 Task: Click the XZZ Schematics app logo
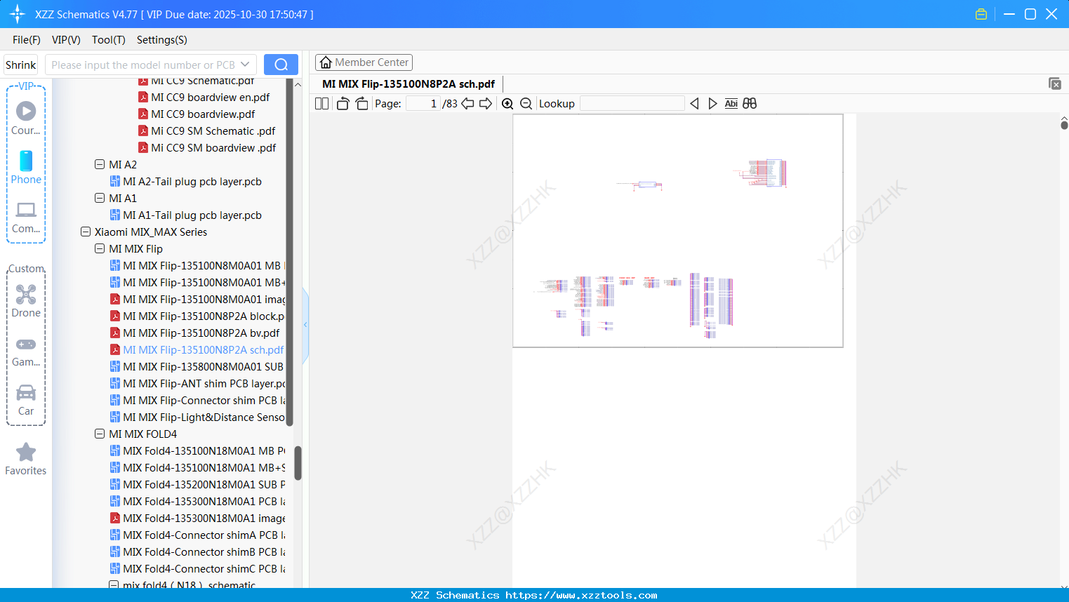[18, 14]
